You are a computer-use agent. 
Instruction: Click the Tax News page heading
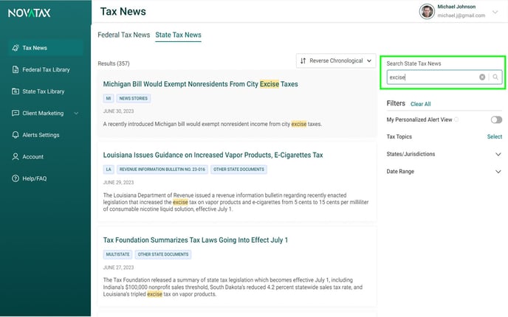(x=123, y=12)
